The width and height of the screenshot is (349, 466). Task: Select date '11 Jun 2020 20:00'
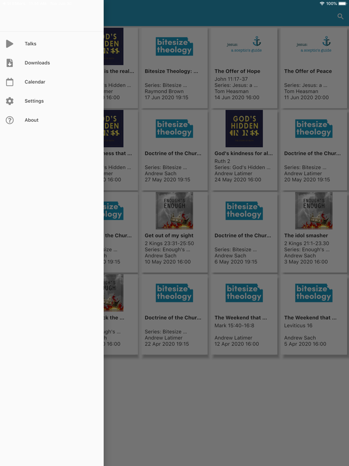306,97
